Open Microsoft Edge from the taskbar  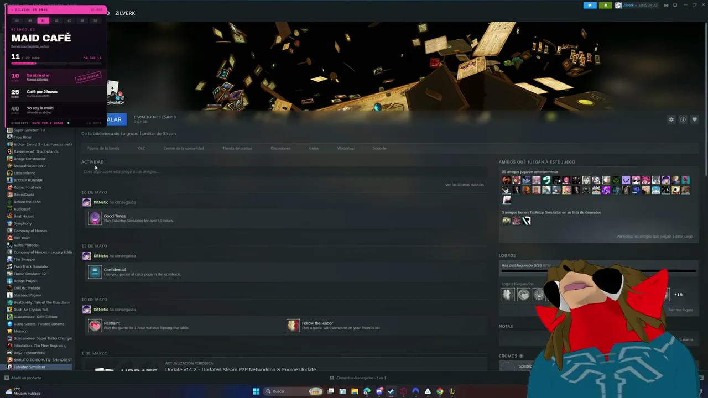pyautogui.click(x=367, y=391)
